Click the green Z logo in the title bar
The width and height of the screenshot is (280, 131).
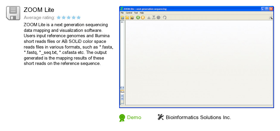coord(122,9)
